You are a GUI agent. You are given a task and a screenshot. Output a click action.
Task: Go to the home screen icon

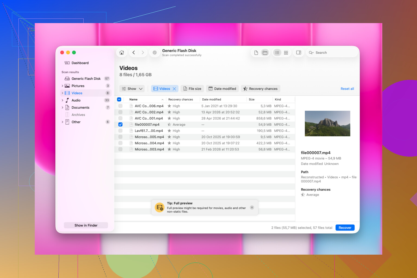[x=122, y=52]
